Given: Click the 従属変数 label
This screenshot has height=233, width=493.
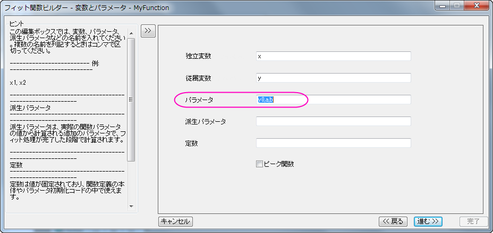Looking at the screenshot, I should click(x=198, y=78).
